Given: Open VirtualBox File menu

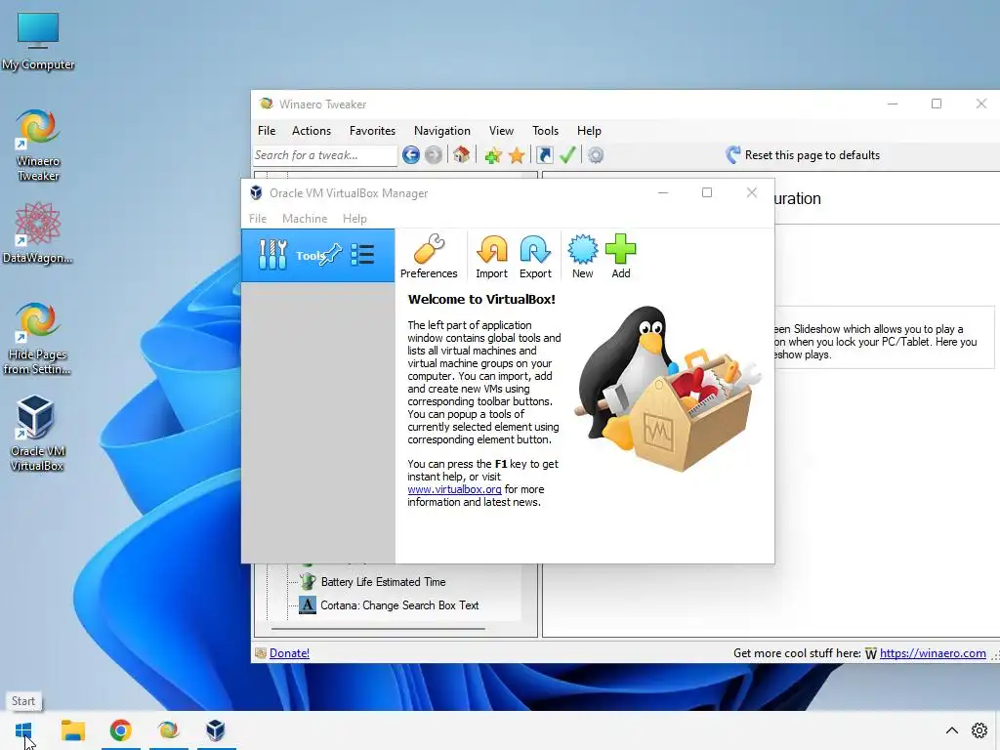Looking at the screenshot, I should tap(258, 219).
